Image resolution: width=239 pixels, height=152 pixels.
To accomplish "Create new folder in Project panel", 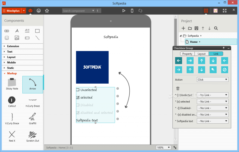I will click(190, 28).
